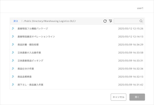
Task: Click the file icon beside 商品仕分け作業
Action: click(x=13, y=69)
